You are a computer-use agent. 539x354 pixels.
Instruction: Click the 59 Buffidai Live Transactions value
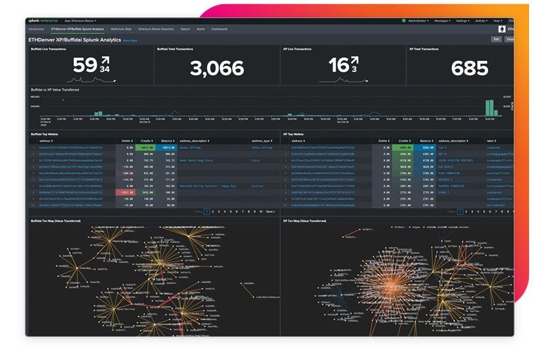point(85,65)
